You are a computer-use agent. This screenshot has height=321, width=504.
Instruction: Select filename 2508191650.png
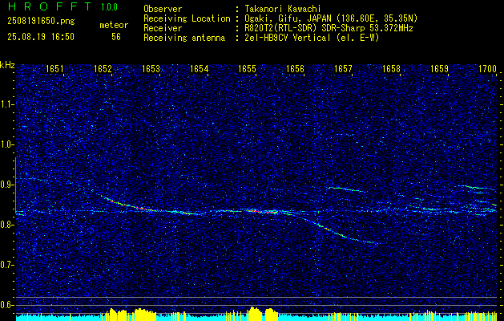pyautogui.click(x=41, y=22)
